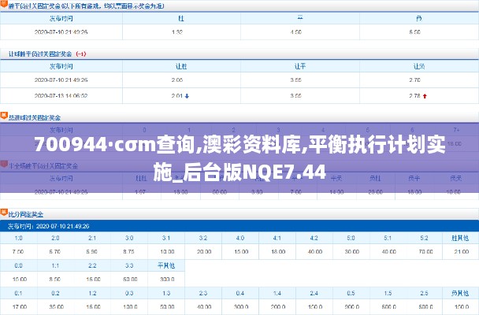Screen dimensions: 479x315
Task: Click the 1:3 score header cell
Action: coord(166,293)
